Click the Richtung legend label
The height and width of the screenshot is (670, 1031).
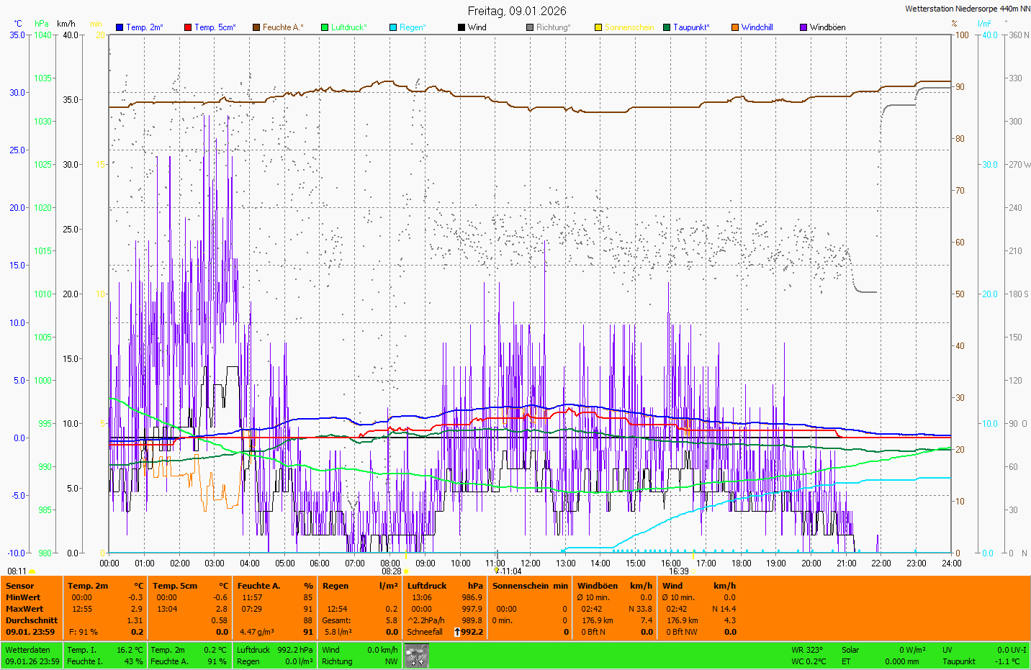[552, 27]
